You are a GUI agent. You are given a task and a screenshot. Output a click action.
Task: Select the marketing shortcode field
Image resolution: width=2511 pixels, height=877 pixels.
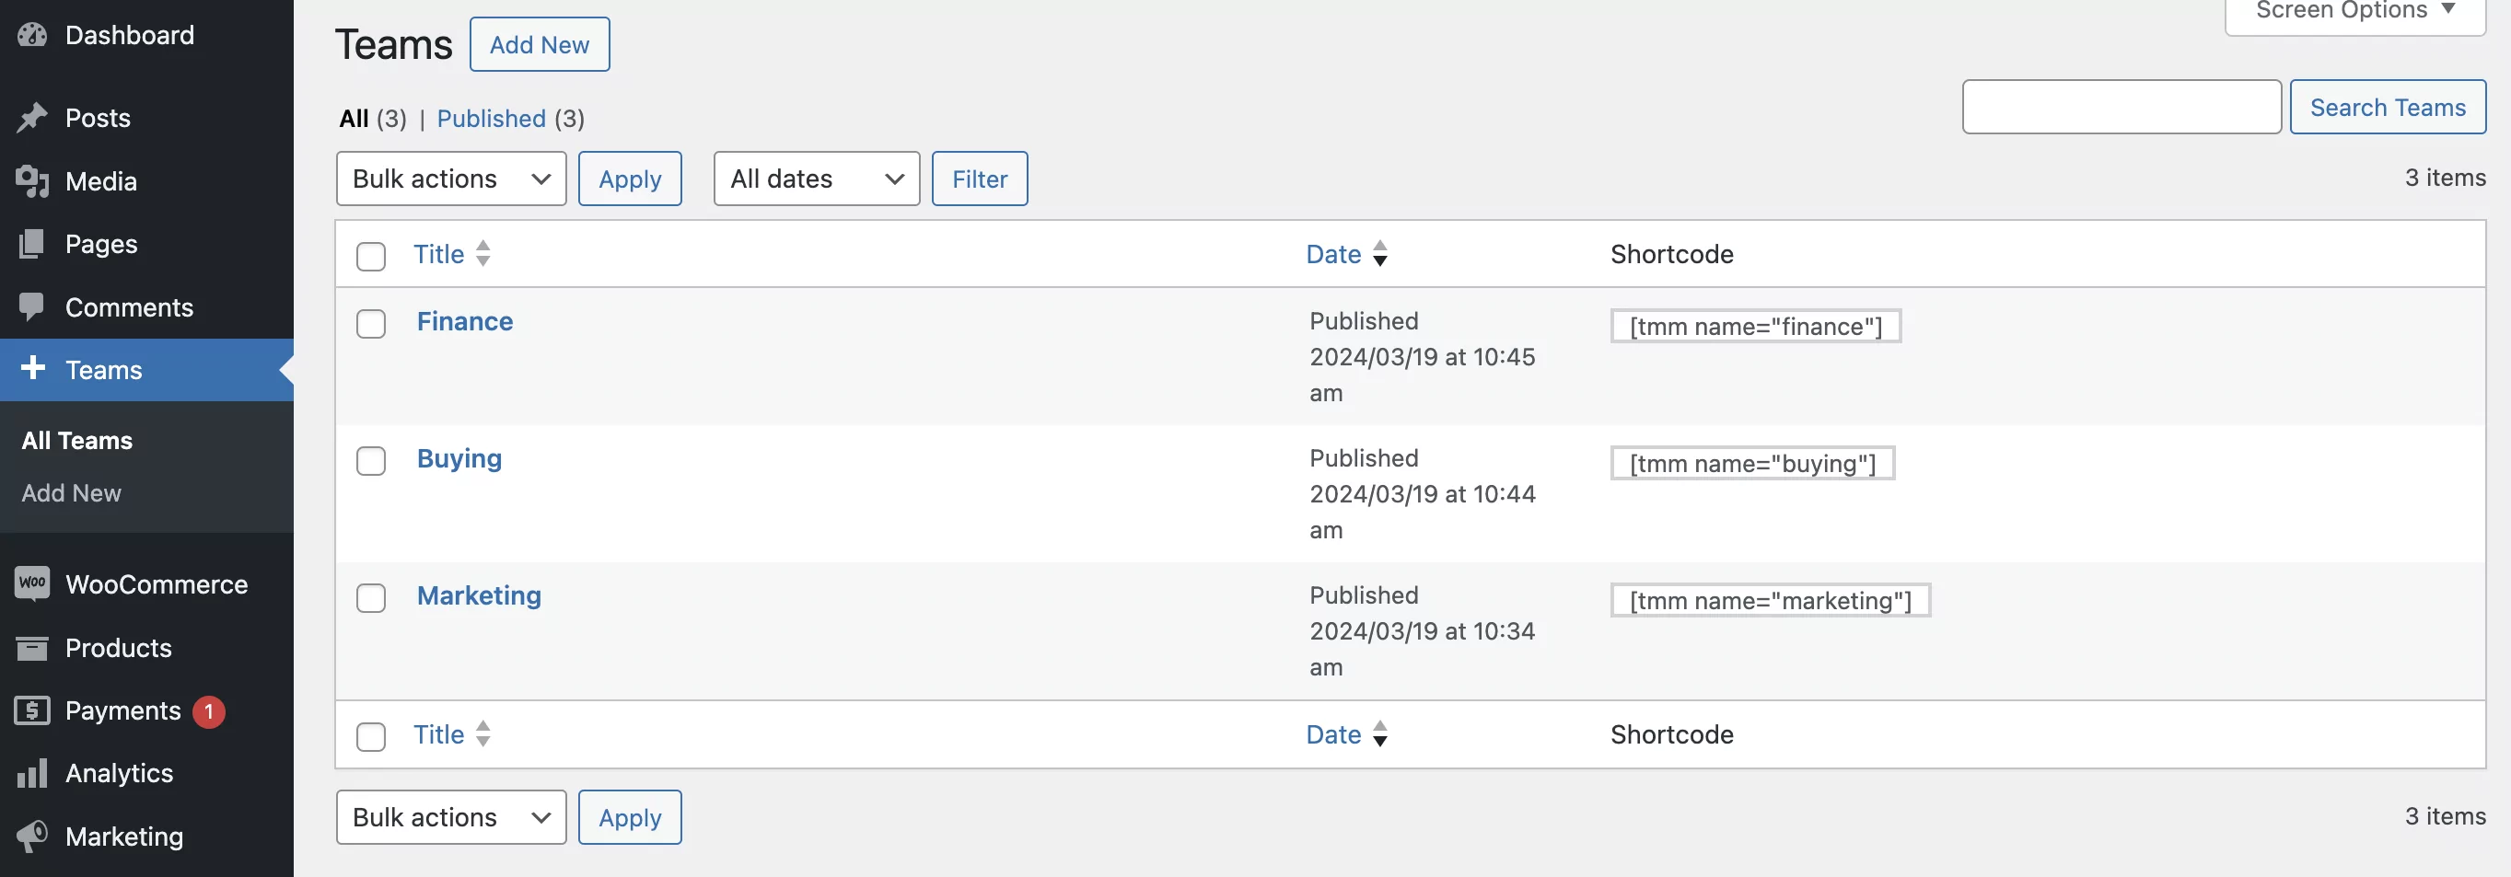click(x=1770, y=600)
